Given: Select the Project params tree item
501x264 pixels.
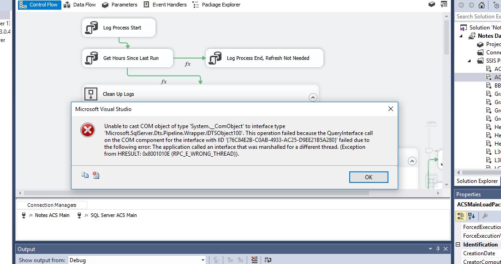Looking at the screenshot, I should [489, 44].
